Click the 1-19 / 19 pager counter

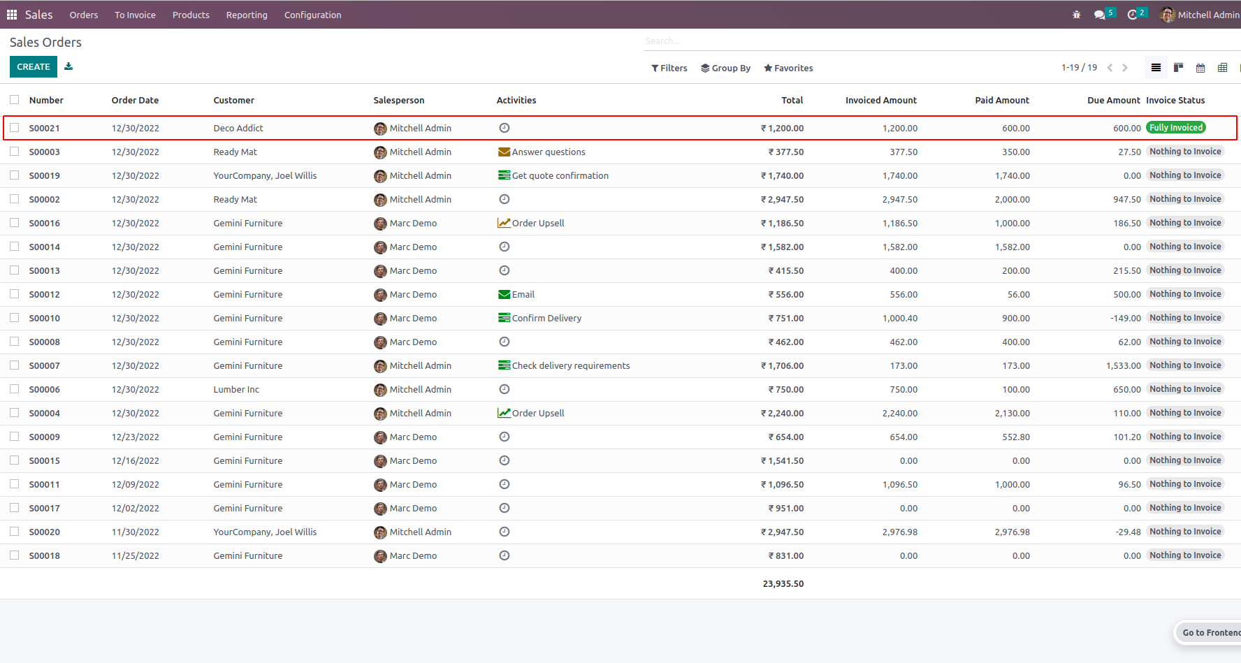[x=1079, y=68]
